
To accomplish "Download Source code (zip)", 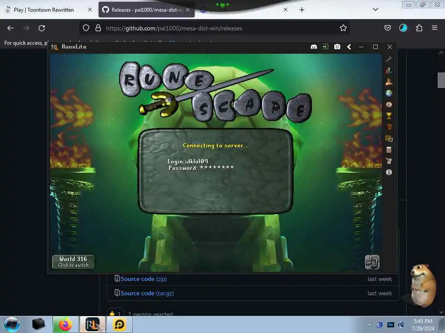I will point(143,279).
